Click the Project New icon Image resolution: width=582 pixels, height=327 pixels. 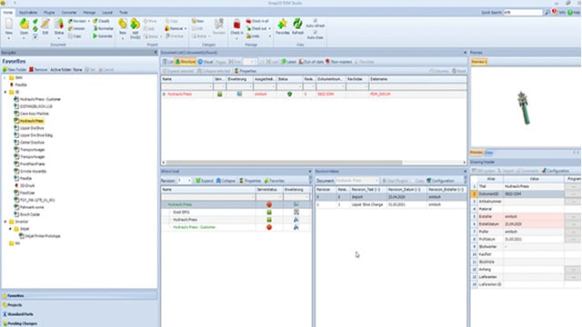(x=123, y=25)
